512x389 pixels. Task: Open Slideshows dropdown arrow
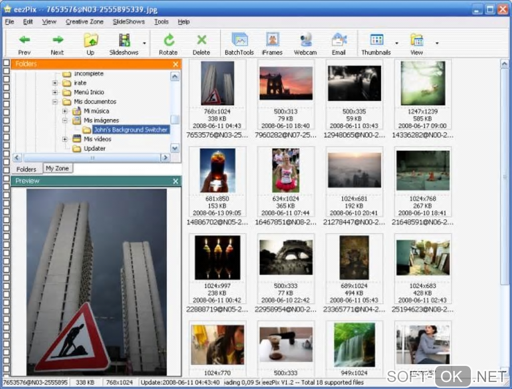click(x=145, y=43)
